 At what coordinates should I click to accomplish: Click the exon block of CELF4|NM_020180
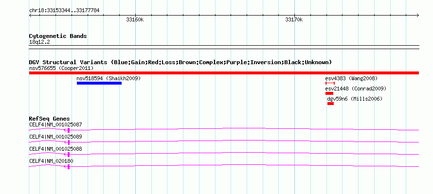[69, 167]
